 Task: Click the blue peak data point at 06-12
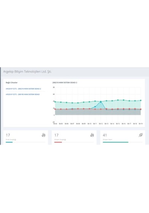pyautogui.click(x=101, y=102)
